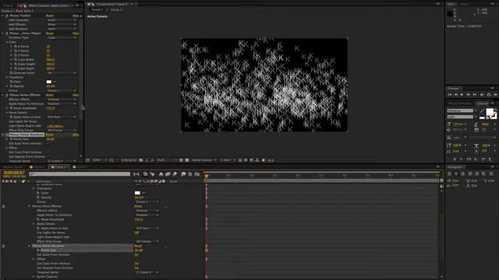Take snapshot with viewer camera icon
Viewport: 499px width, 280px height.
141,160
